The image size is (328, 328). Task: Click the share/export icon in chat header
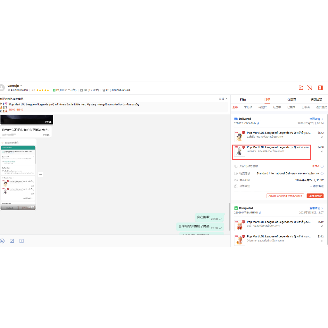pos(301,88)
